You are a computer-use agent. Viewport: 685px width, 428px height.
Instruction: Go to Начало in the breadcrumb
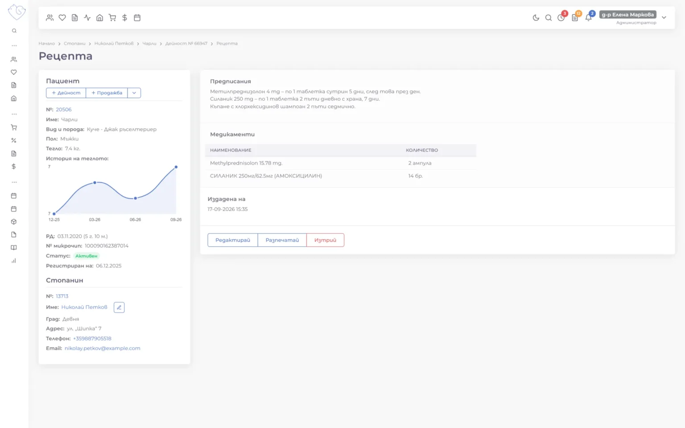(47, 44)
